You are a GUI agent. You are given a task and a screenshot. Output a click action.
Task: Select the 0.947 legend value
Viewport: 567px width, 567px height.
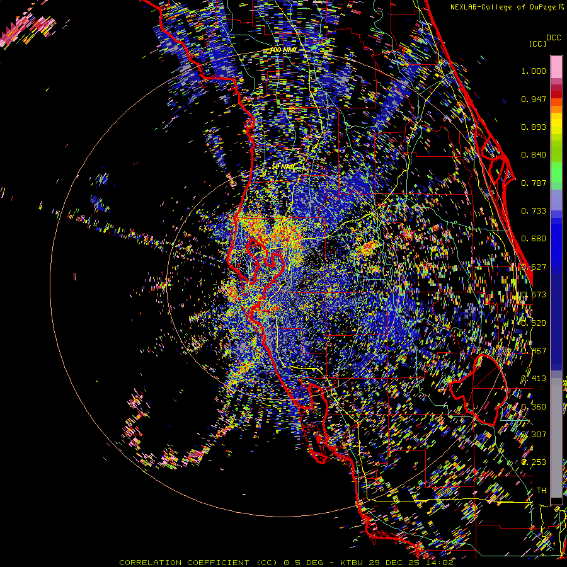pyautogui.click(x=534, y=99)
